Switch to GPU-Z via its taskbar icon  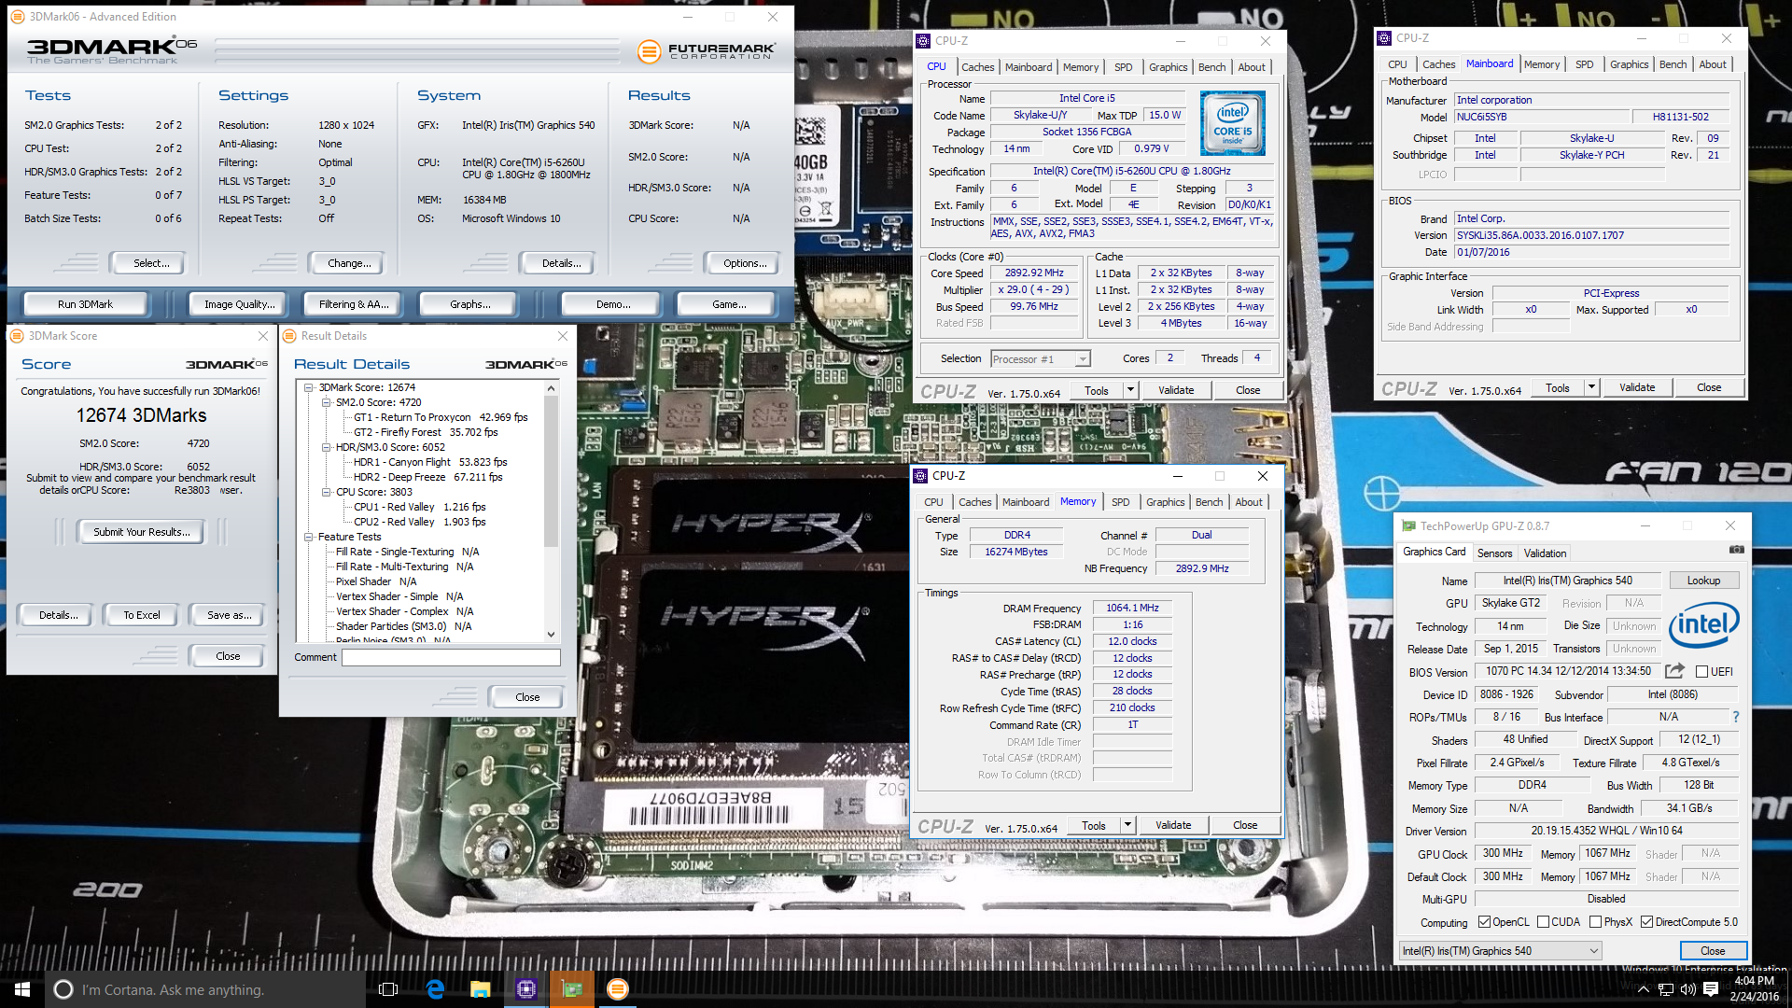click(571, 989)
